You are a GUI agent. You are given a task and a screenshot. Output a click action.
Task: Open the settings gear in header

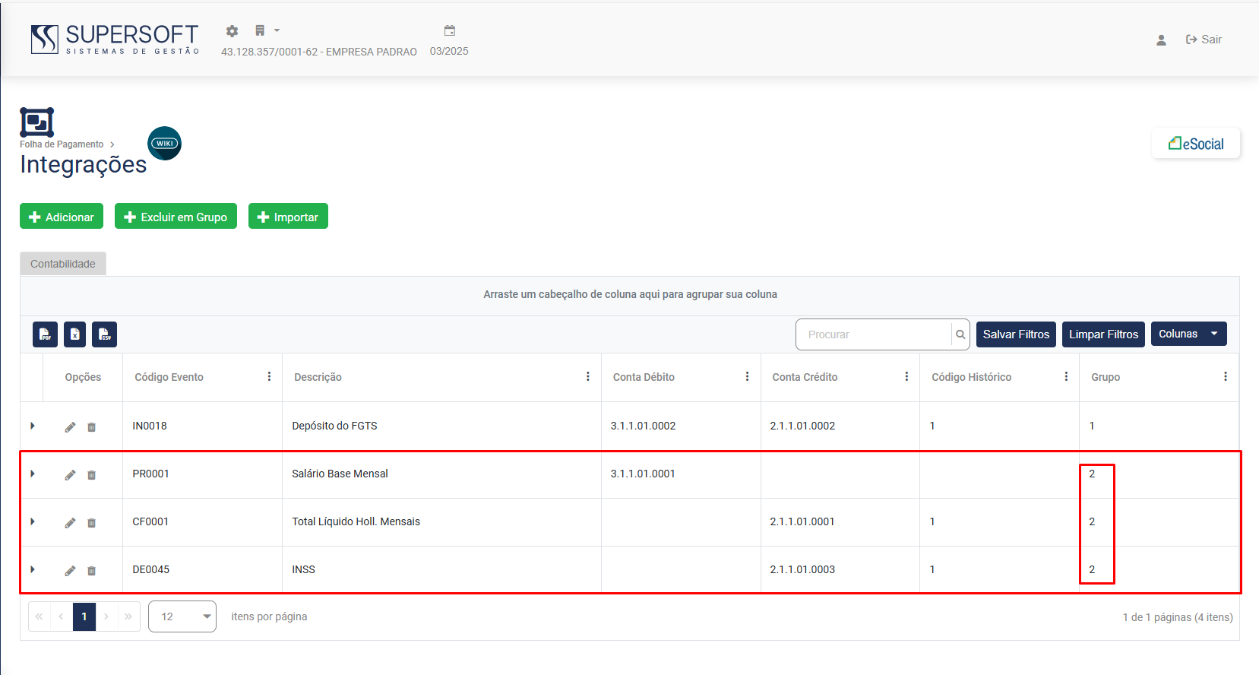click(x=232, y=31)
